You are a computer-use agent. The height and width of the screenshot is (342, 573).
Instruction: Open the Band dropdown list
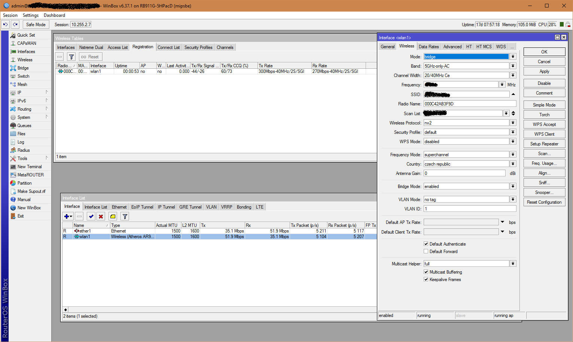pyautogui.click(x=513, y=66)
